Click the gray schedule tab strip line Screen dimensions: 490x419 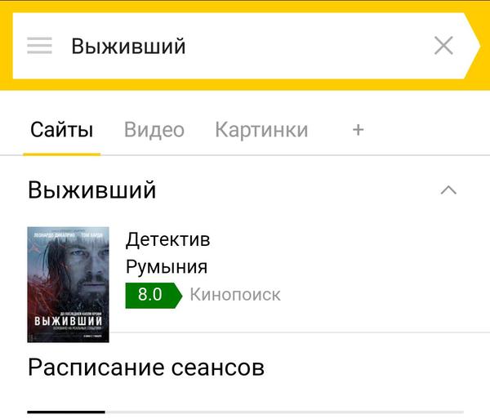click(x=284, y=412)
